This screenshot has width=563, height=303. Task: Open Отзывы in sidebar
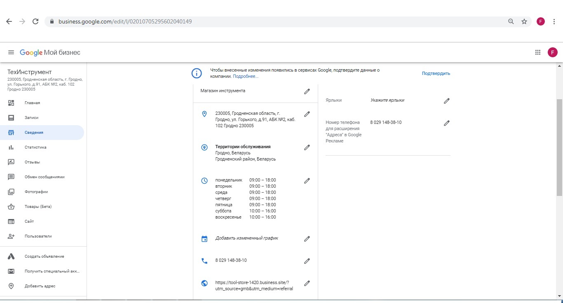[x=42, y=162]
